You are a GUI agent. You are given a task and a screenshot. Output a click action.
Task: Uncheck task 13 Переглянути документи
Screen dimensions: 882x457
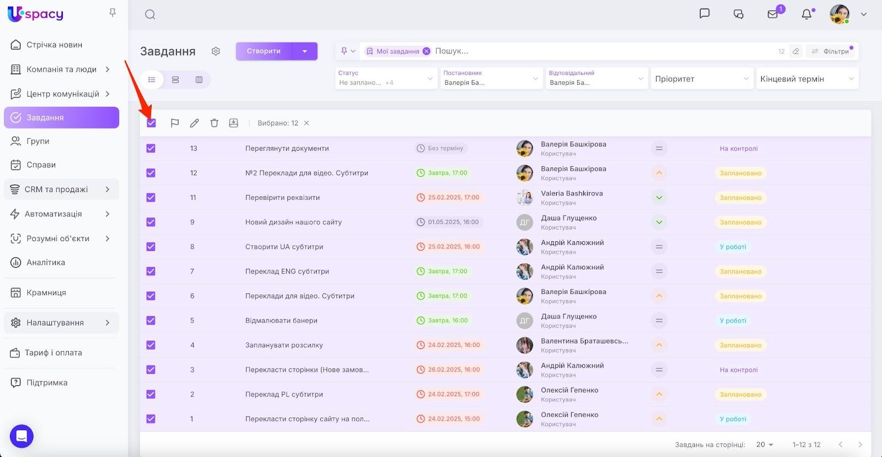(x=151, y=149)
